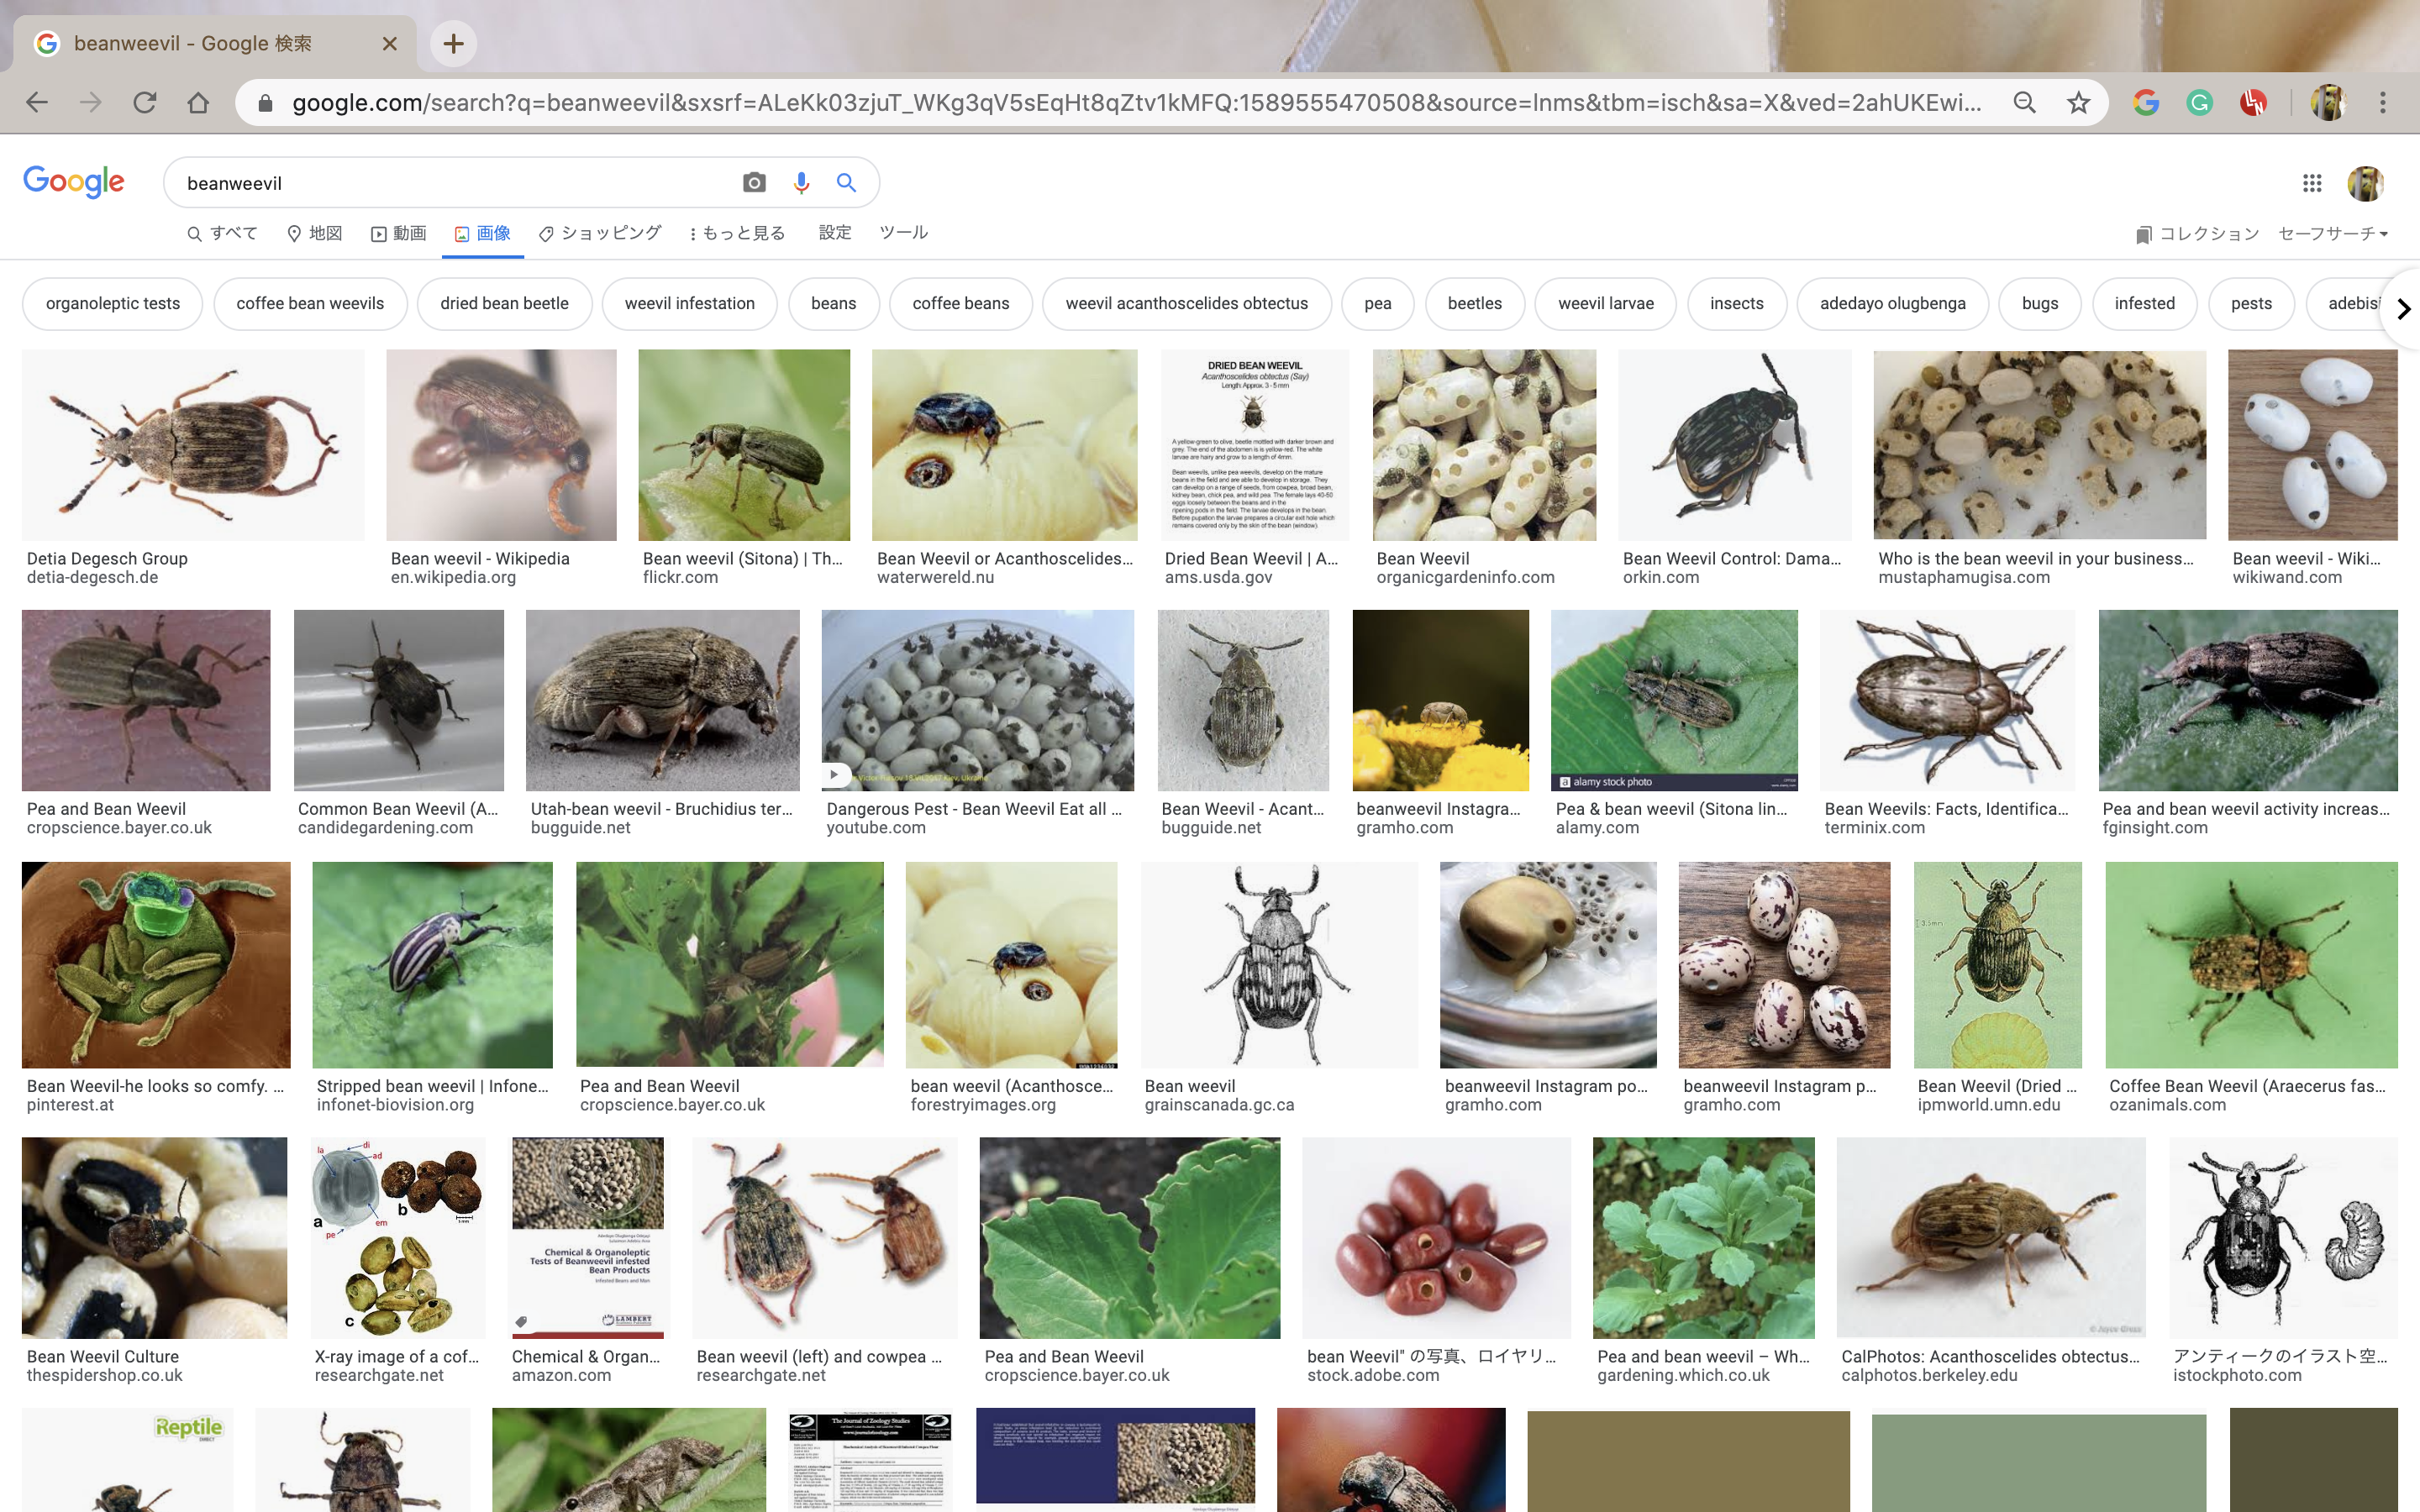Filter by dried bean beetle chip
This screenshot has height=1512, width=2420.
coord(504,303)
